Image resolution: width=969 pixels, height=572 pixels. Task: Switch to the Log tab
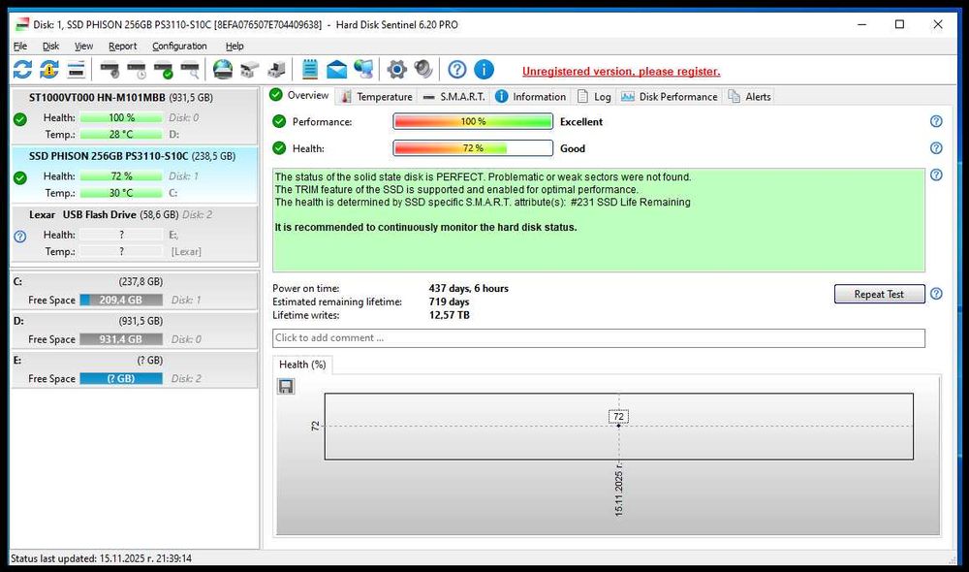[x=594, y=97]
